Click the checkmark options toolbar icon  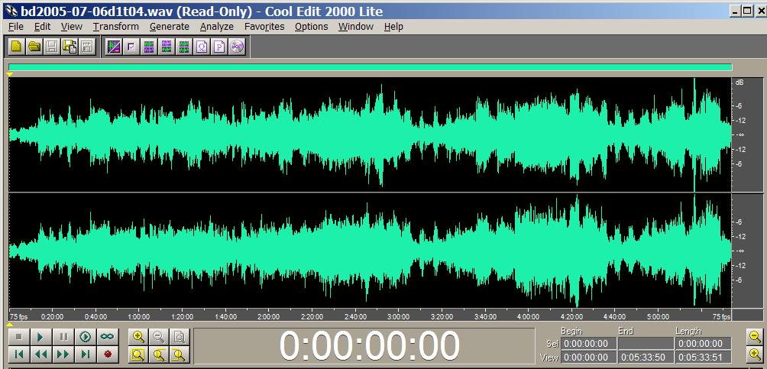click(131, 47)
